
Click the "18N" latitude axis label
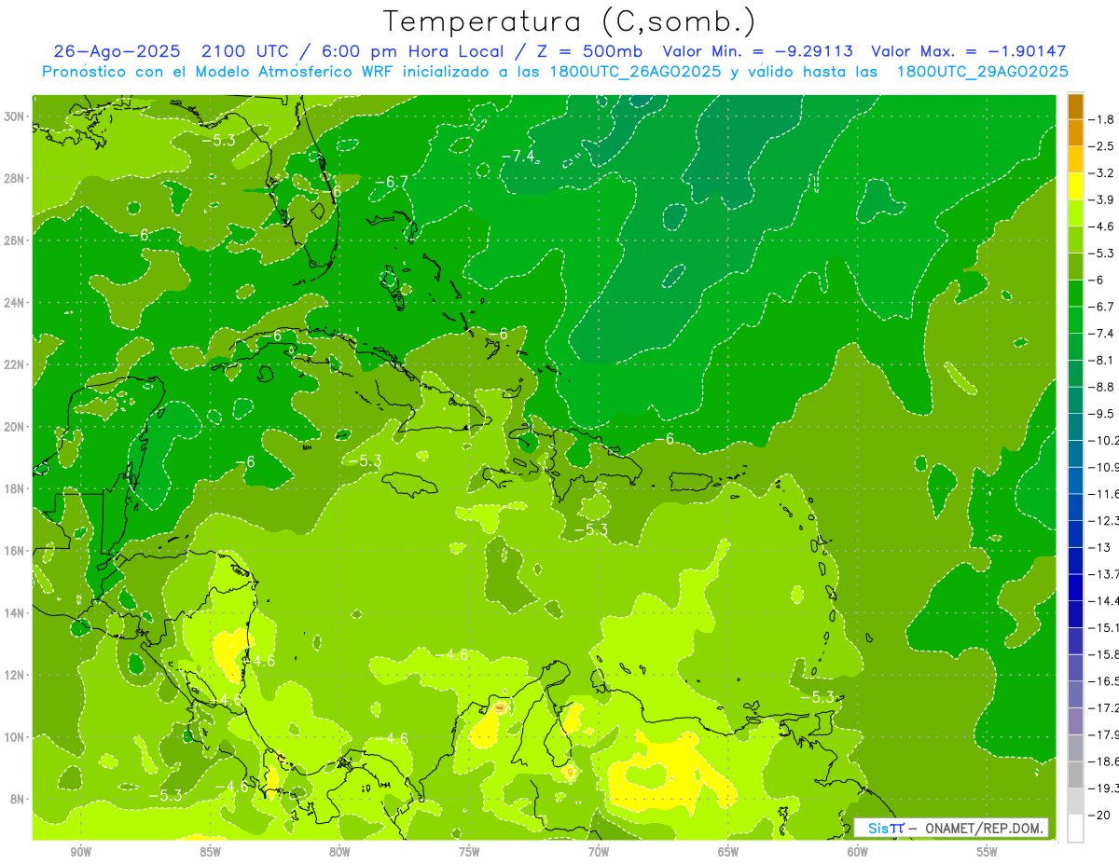pos(16,488)
